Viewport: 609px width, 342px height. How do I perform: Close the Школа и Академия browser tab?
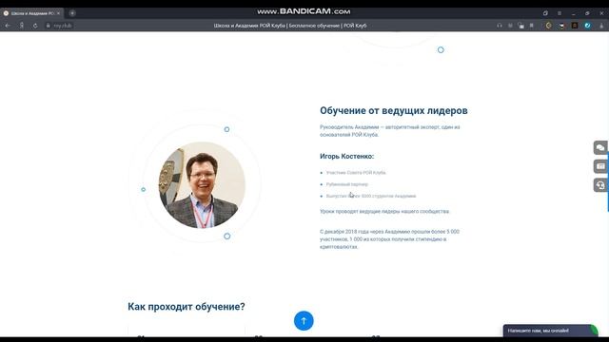pyautogui.click(x=59, y=13)
